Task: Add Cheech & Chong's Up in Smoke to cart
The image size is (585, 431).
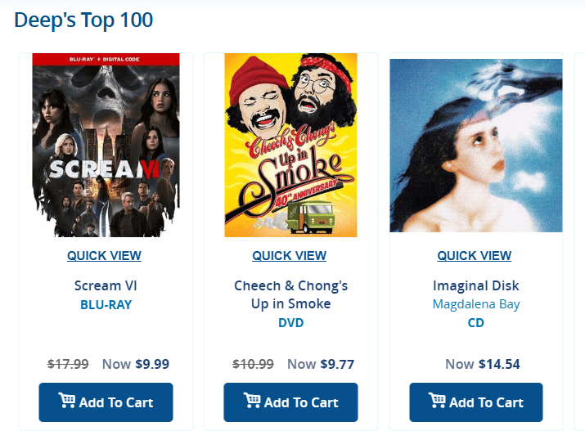Action: coord(290,402)
